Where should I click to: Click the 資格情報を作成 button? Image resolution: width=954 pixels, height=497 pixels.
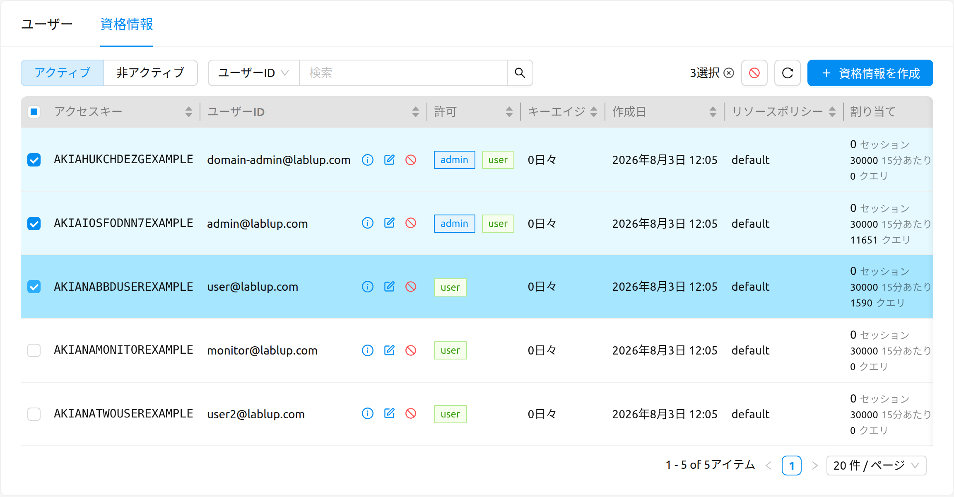coord(870,73)
